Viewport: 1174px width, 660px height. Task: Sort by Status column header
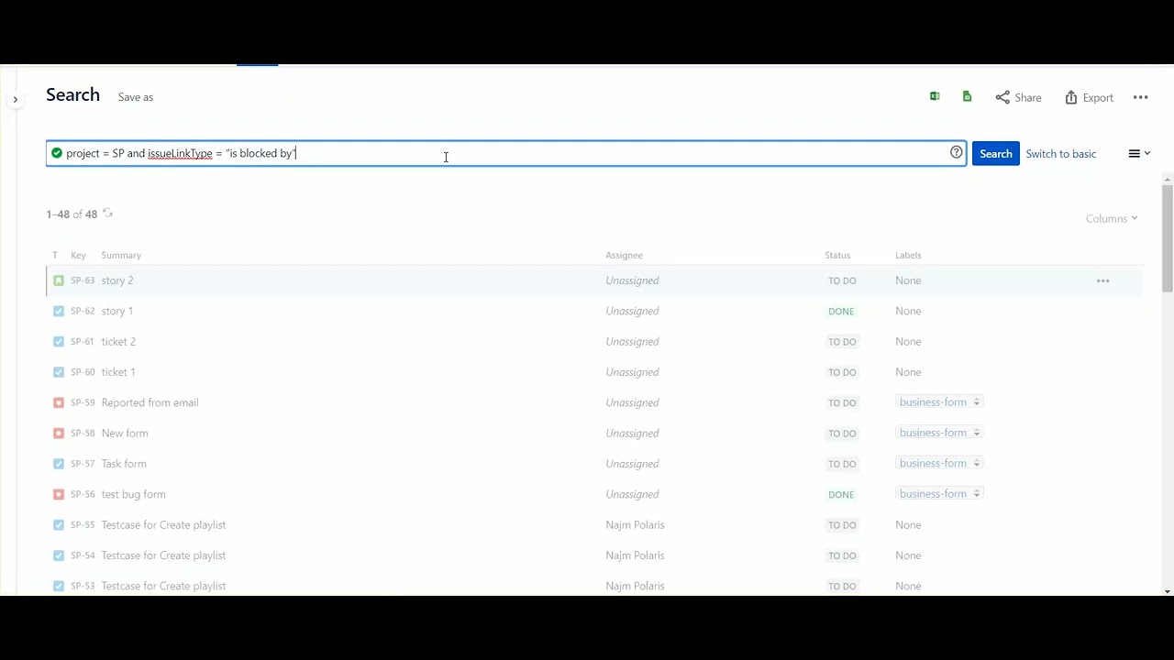(x=837, y=255)
